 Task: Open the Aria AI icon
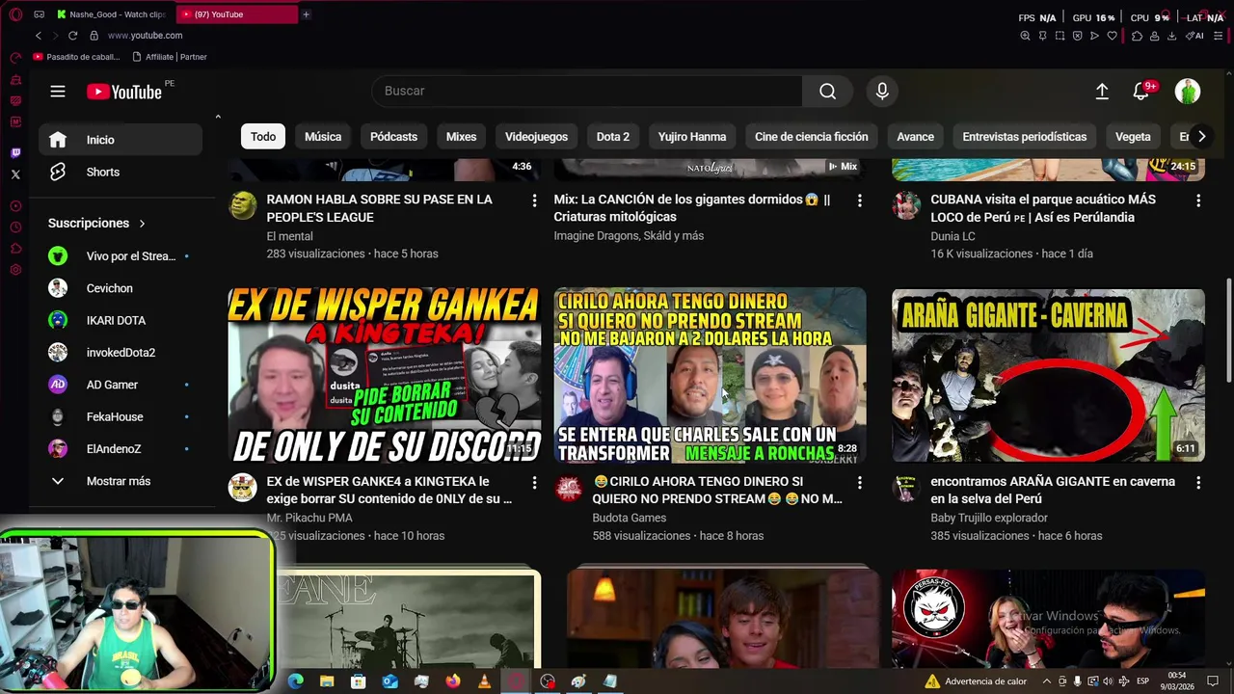(x=1195, y=36)
